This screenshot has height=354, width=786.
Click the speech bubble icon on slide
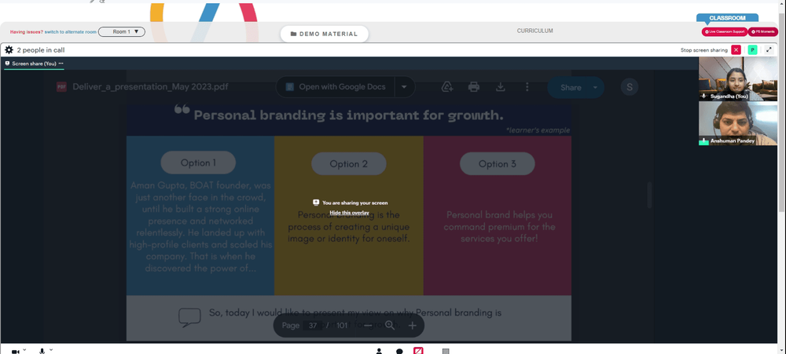[190, 318]
